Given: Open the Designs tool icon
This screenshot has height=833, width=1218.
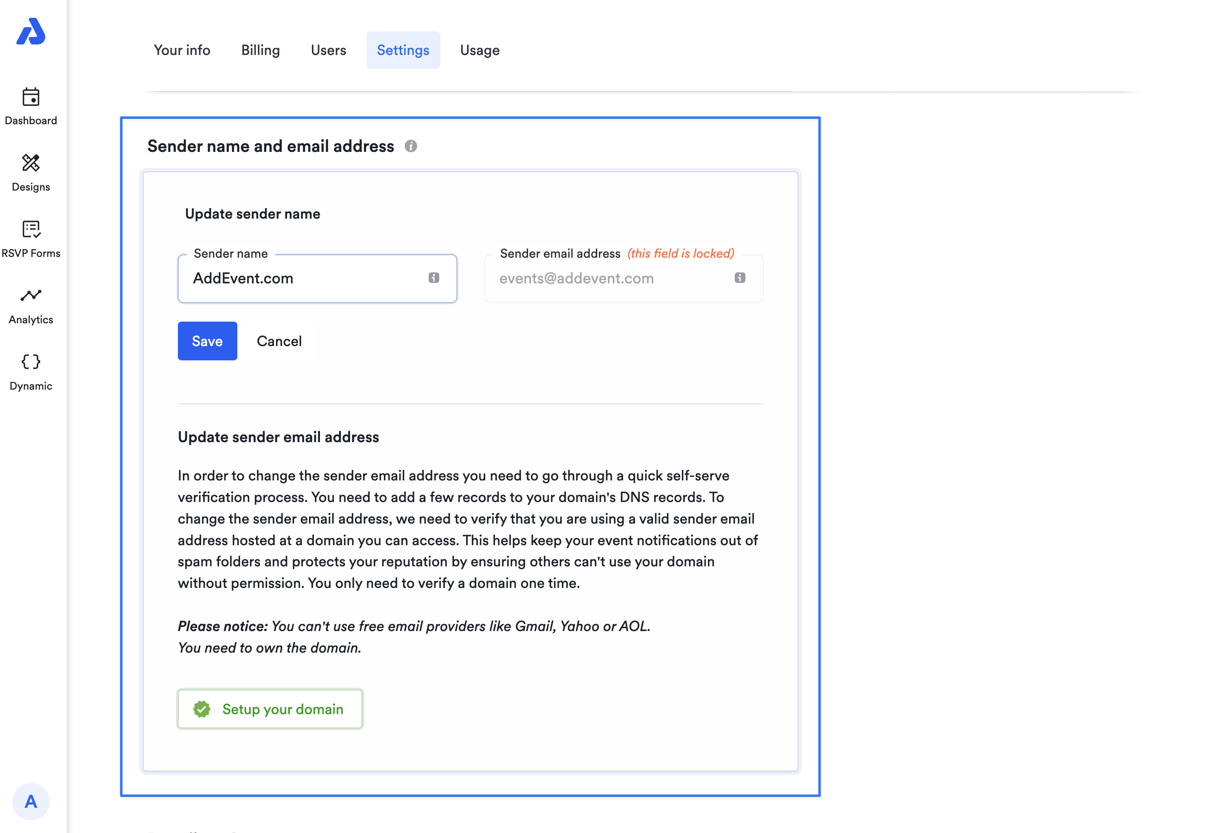Looking at the screenshot, I should pyautogui.click(x=31, y=163).
